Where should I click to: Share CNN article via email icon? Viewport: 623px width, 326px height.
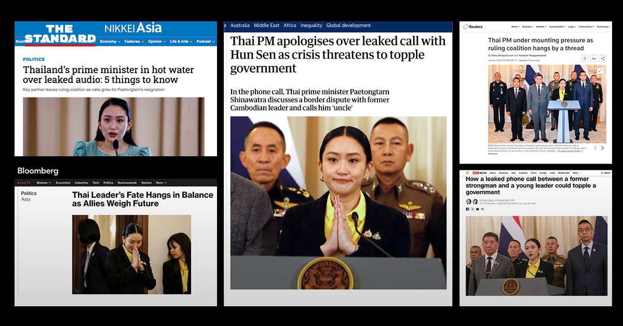[477, 209]
